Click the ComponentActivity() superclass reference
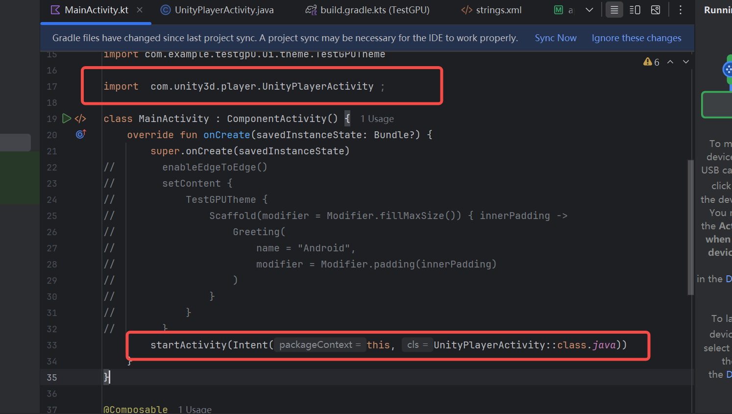732x414 pixels. pos(282,119)
